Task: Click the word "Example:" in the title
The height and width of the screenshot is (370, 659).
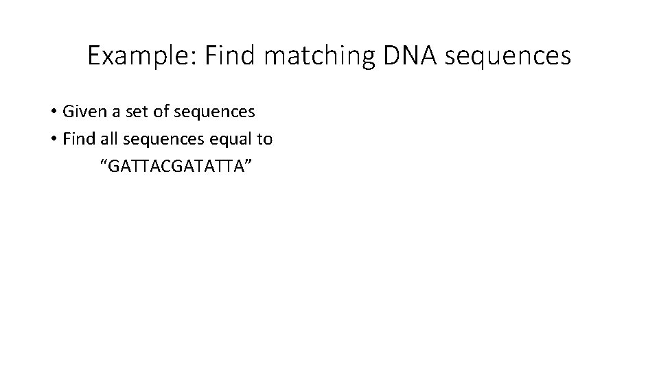Action: 139,56
